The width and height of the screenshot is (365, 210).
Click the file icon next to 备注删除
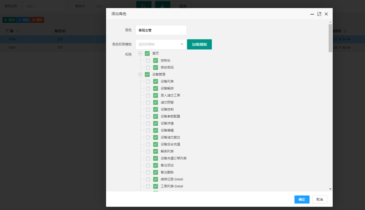click(148, 172)
